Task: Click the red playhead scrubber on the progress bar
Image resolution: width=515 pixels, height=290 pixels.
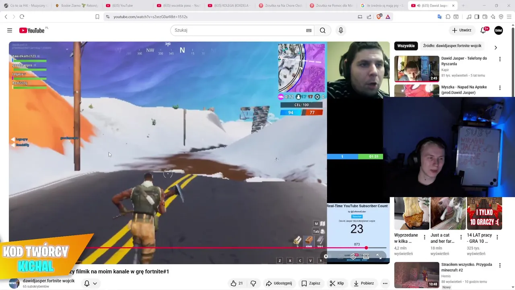Action: (366, 248)
